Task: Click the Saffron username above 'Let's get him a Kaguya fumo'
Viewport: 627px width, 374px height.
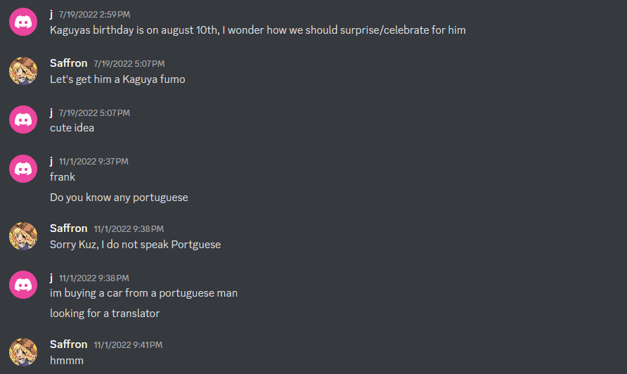Action: [68, 63]
